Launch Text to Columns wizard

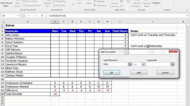pyautogui.click(x=114, y=4)
